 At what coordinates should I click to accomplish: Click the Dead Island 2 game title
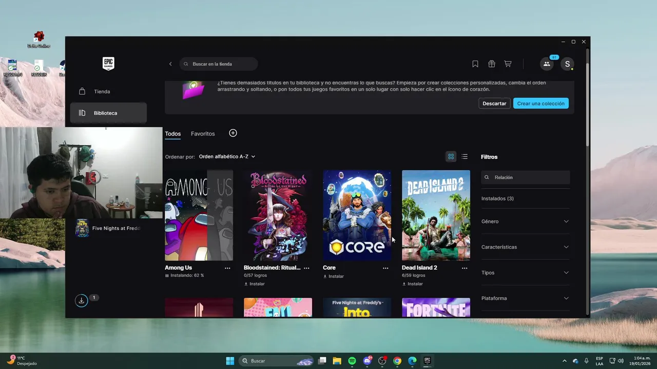click(x=419, y=268)
